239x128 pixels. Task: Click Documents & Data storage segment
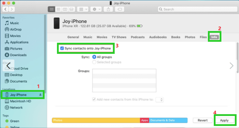pos(168,120)
